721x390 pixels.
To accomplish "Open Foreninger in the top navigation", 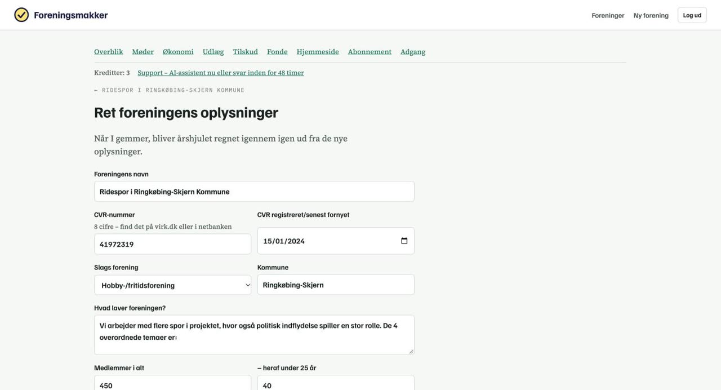I will click(x=608, y=15).
